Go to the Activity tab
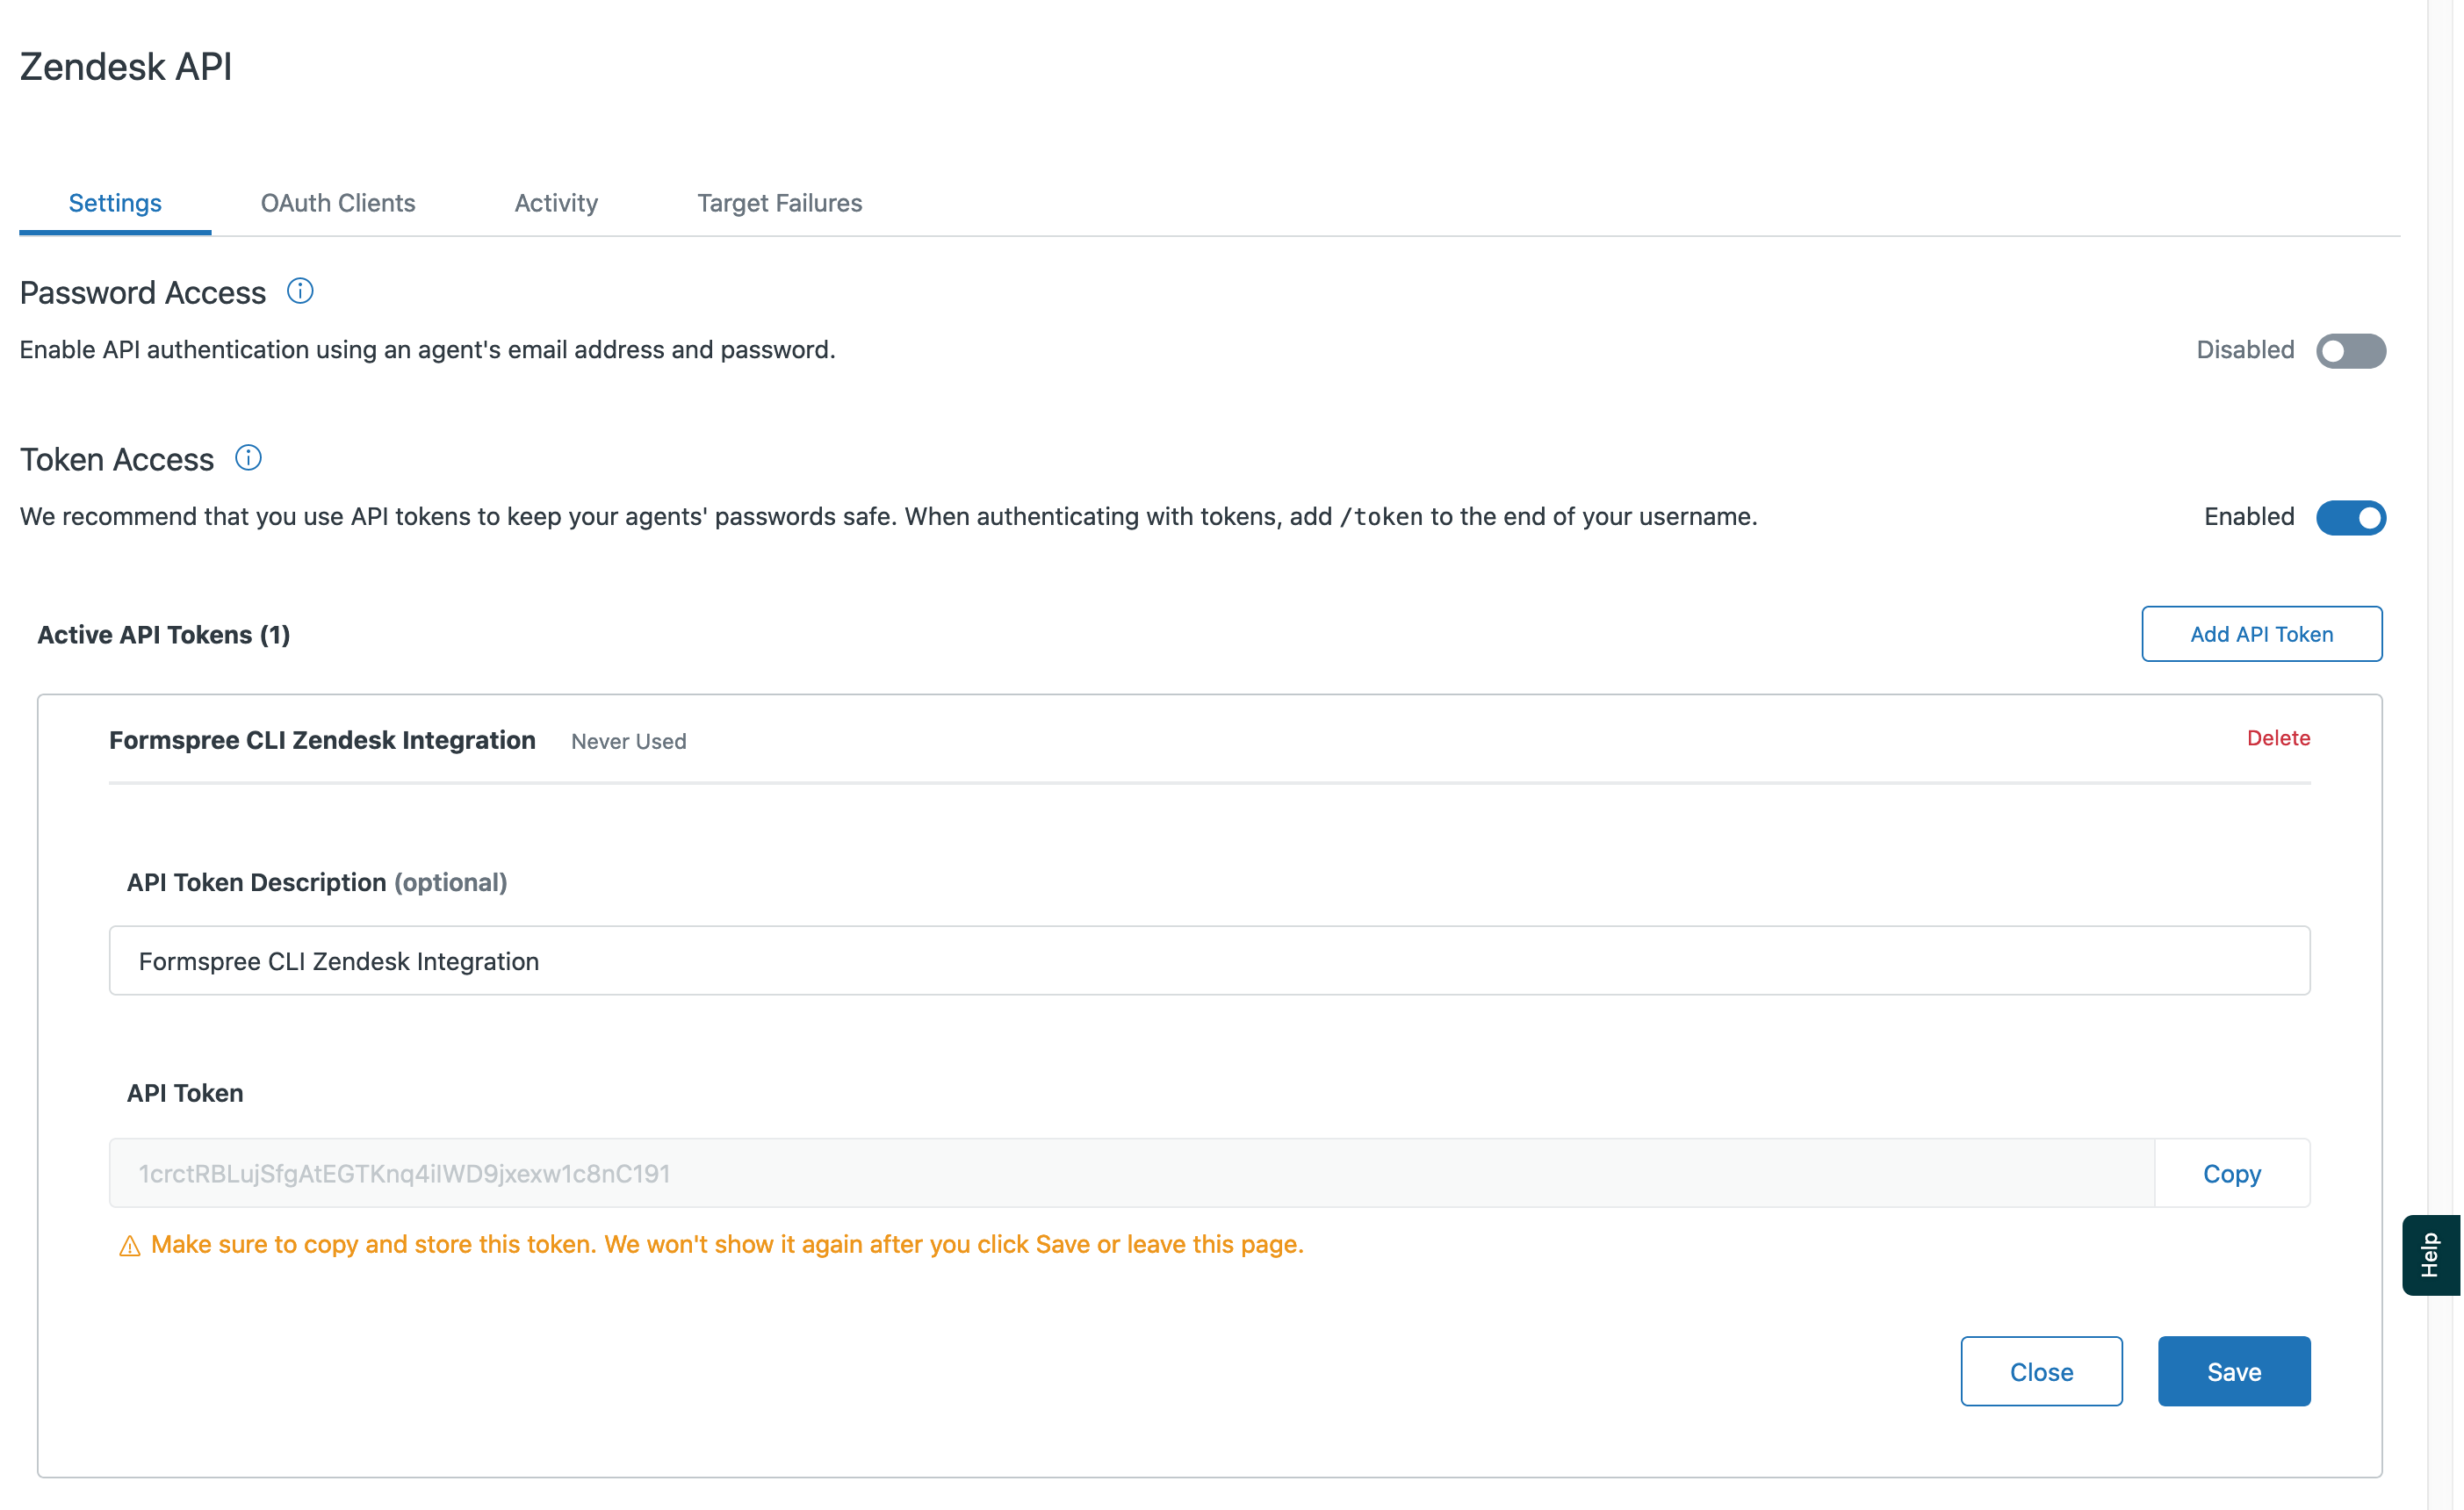 click(556, 203)
